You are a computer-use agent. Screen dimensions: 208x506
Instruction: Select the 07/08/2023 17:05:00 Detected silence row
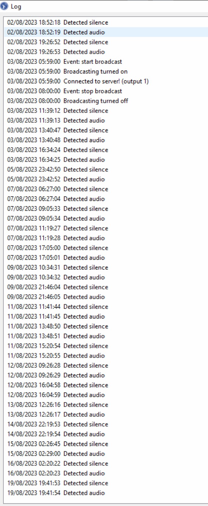pyautogui.click(x=107, y=248)
